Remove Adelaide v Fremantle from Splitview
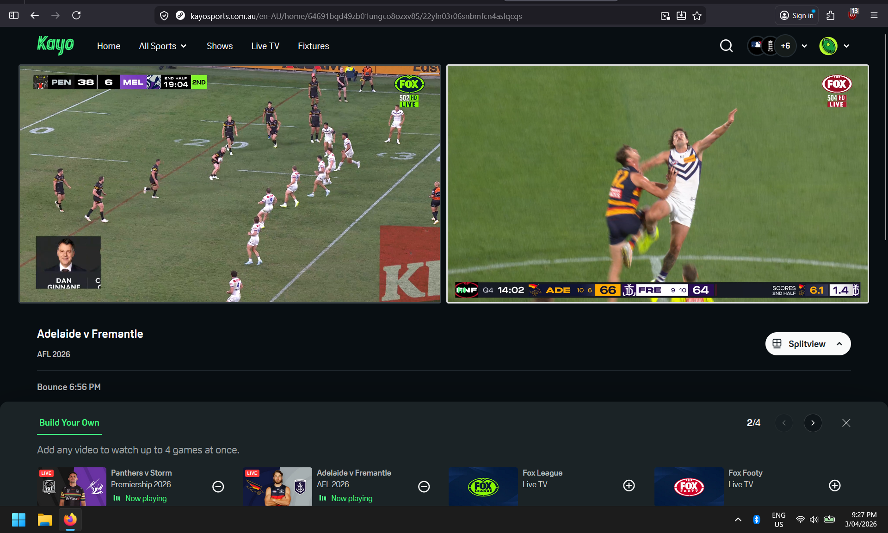Screen dimensions: 888x533 (424, 486)
